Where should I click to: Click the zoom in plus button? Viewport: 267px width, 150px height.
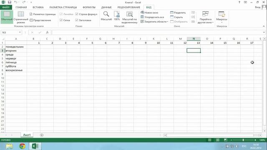click(x=255, y=140)
